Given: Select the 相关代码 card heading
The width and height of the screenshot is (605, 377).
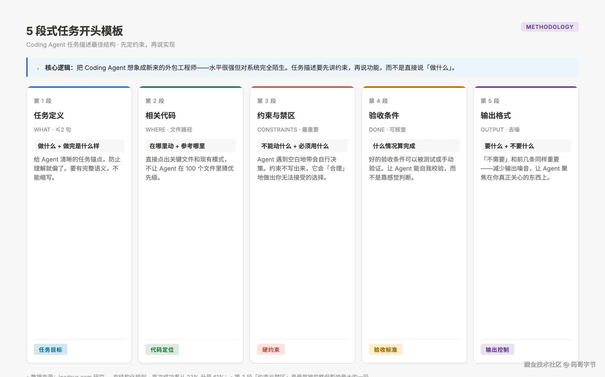Looking at the screenshot, I should coord(161,116).
